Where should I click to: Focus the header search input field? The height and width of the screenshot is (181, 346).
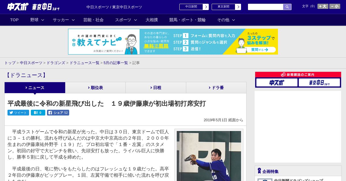(x=266, y=7)
